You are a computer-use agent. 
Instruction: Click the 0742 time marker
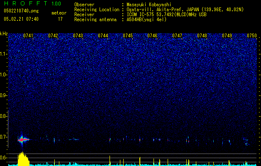(x=53, y=36)
